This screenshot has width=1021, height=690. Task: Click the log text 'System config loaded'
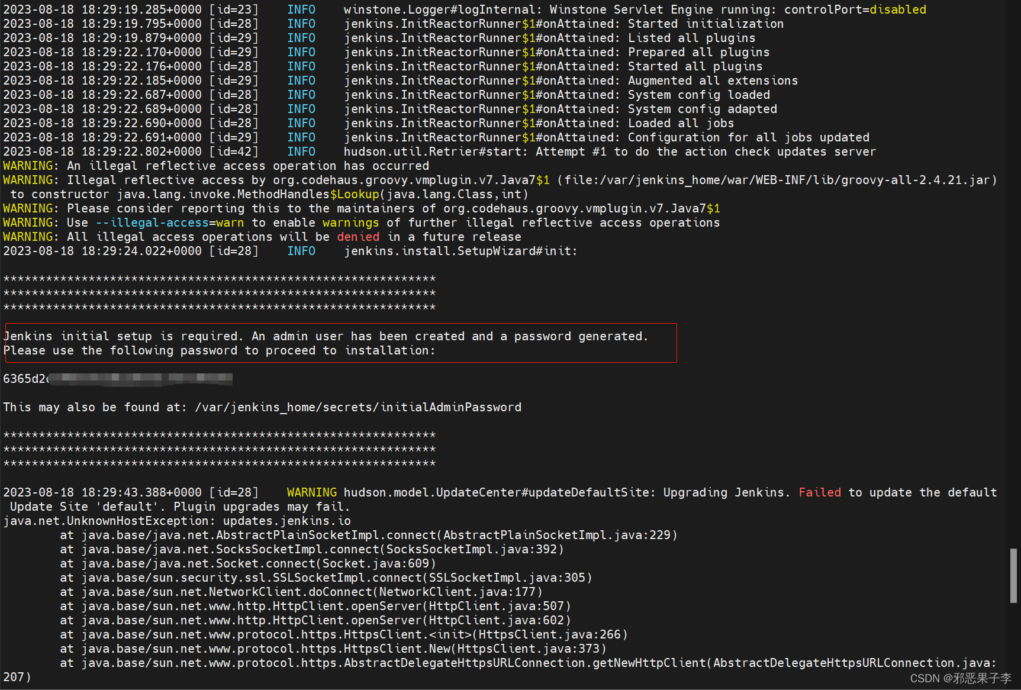click(698, 95)
